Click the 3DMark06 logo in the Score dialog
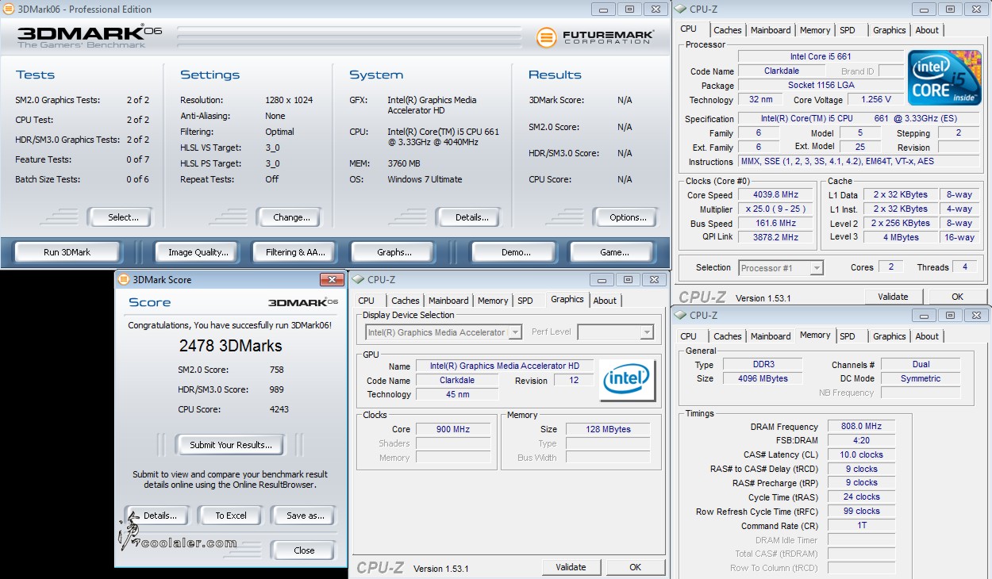 click(x=302, y=302)
